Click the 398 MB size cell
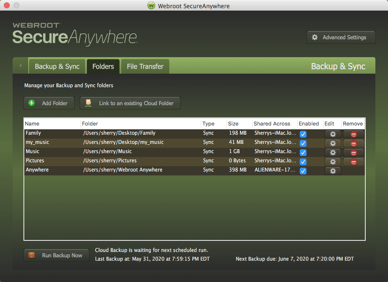 [238, 170]
